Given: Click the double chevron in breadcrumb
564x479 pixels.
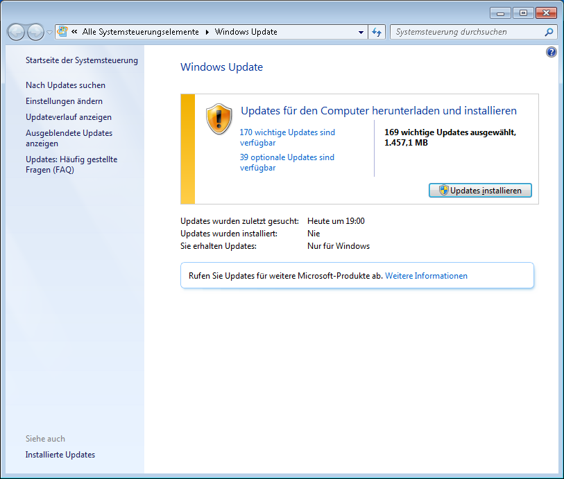Looking at the screenshot, I should pos(74,32).
